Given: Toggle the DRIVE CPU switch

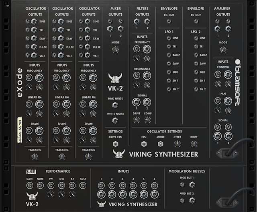Looking at the screenshot, I should pyautogui.click(x=115, y=144).
